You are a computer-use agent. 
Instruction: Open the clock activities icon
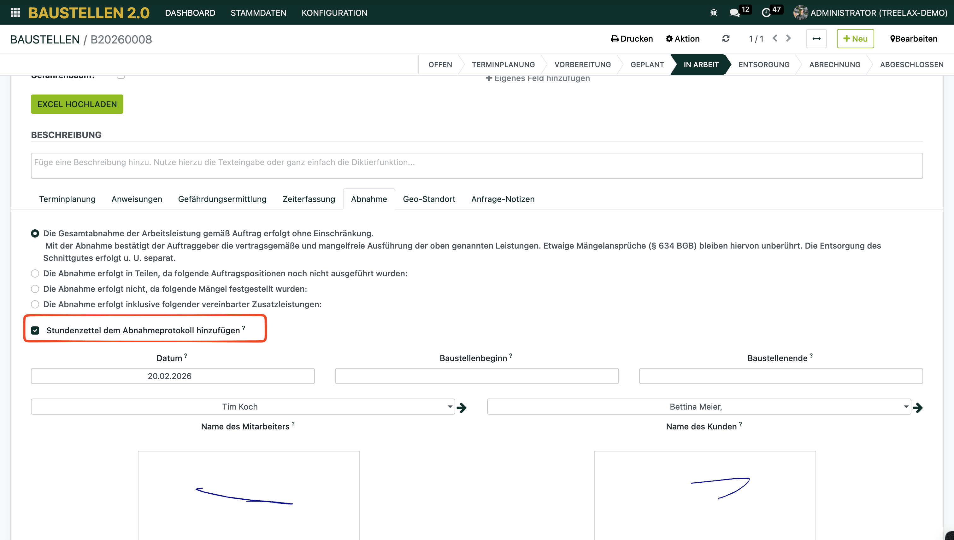[766, 13]
